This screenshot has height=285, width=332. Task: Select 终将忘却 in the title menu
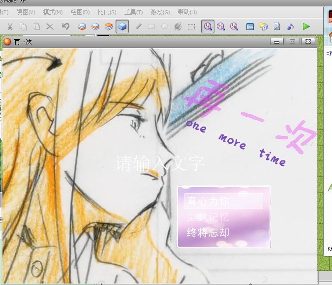208,233
